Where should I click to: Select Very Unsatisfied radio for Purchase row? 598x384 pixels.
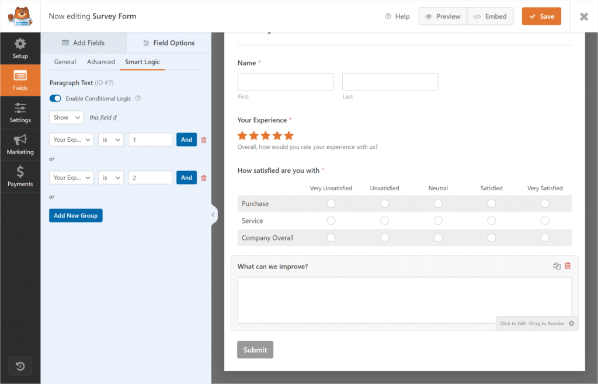pyautogui.click(x=331, y=203)
